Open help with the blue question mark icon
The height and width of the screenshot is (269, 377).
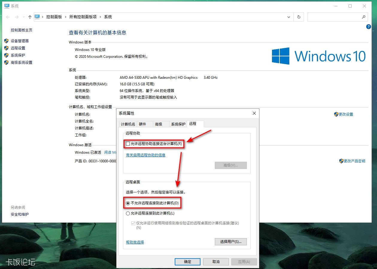369,27
